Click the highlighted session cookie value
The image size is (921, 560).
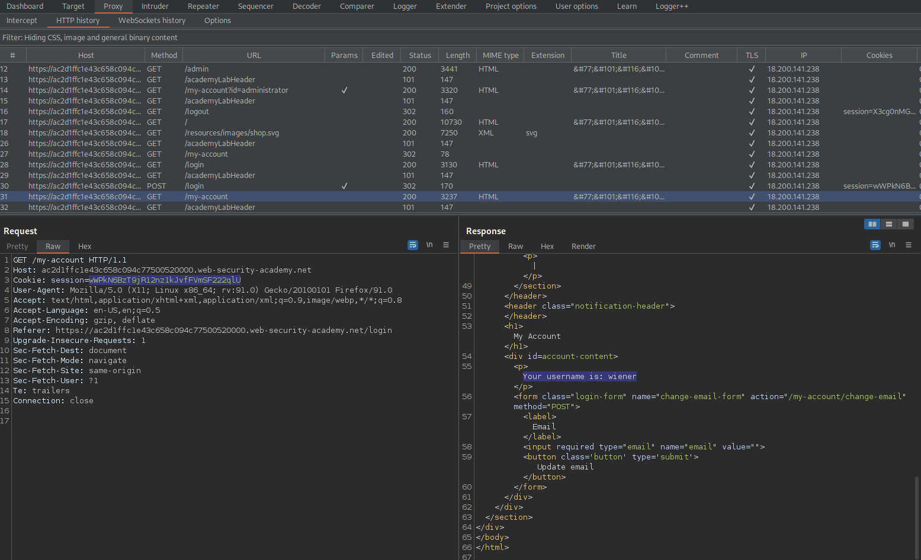(165, 280)
